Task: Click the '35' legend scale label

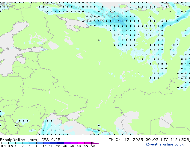Action: coord(72,146)
